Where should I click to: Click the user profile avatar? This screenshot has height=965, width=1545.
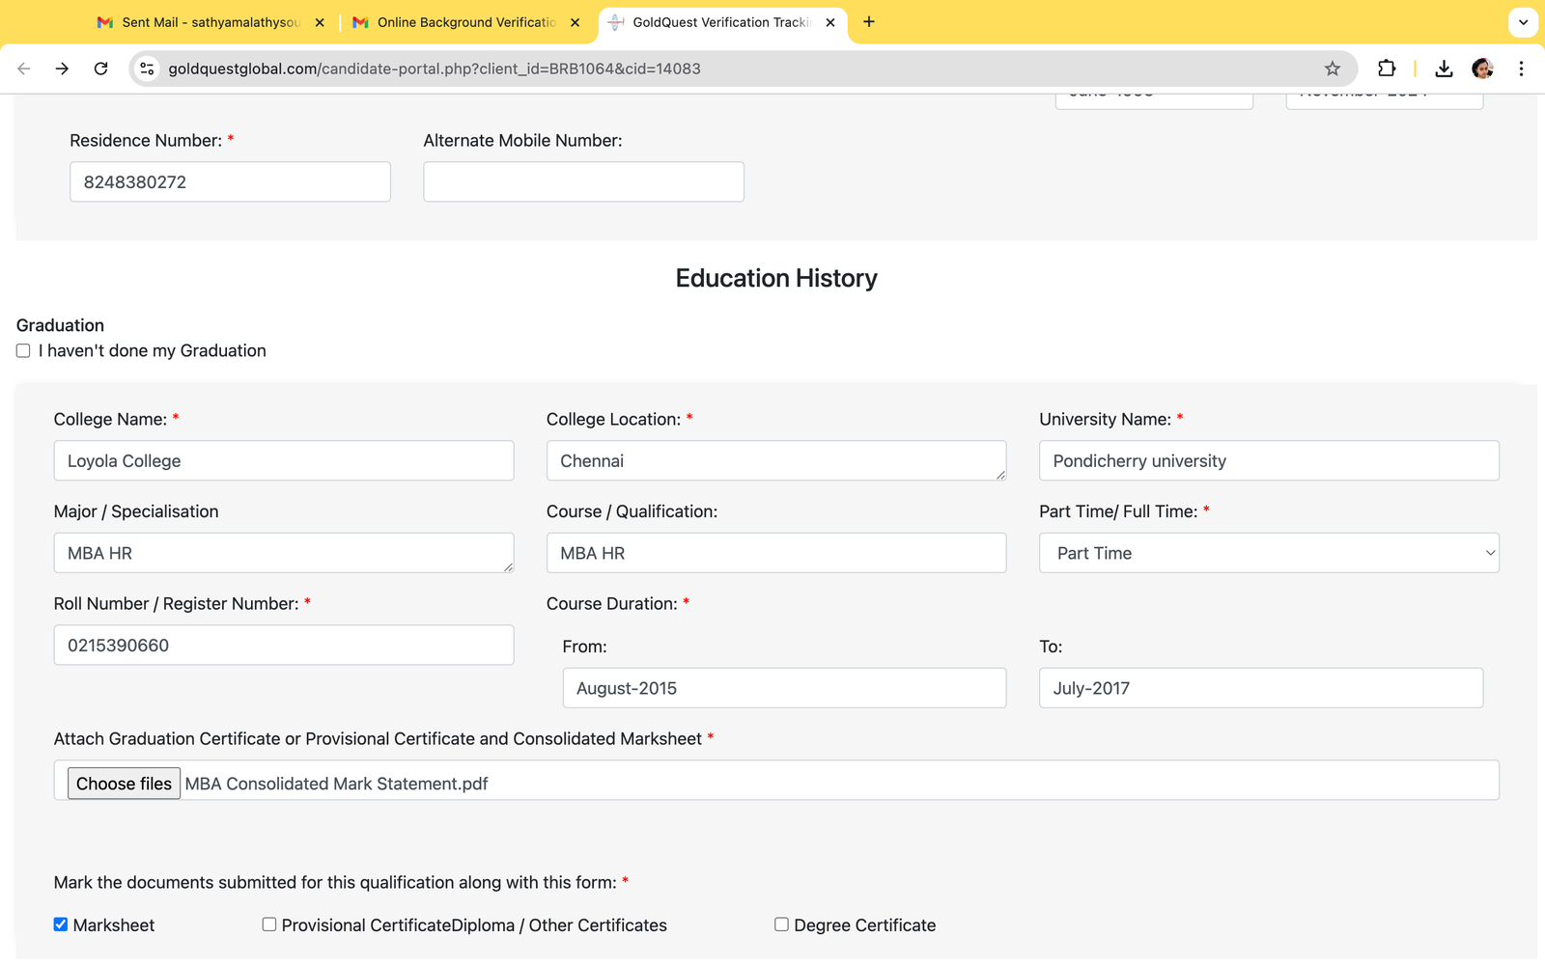coord(1482,69)
